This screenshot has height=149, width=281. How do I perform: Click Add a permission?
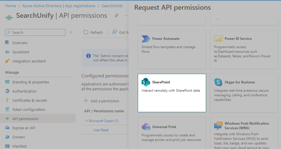(101, 101)
